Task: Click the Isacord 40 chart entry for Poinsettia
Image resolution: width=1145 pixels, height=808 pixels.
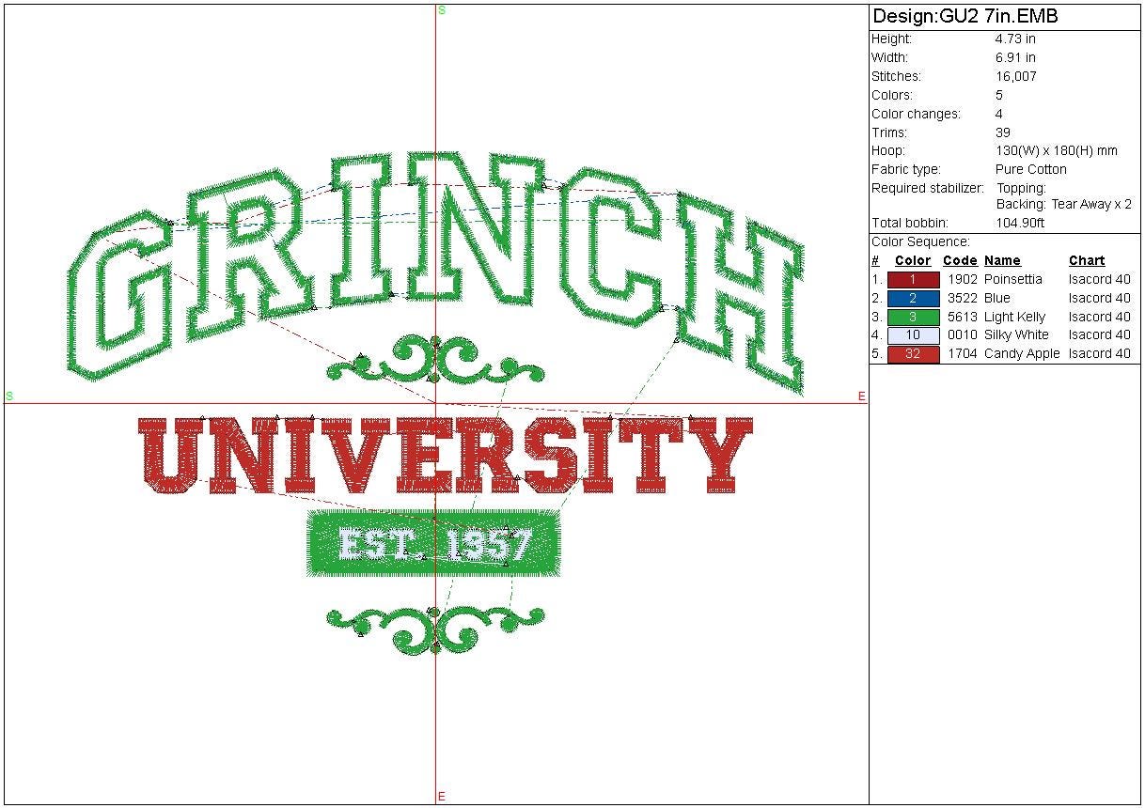Action: [1099, 280]
